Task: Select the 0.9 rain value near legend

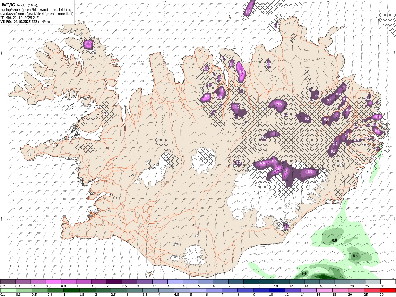Action: click(304, 273)
